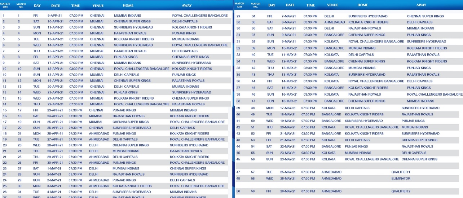Select the 17-APR-21 date cell
The image size is (463, 198).
coord(55,63)
